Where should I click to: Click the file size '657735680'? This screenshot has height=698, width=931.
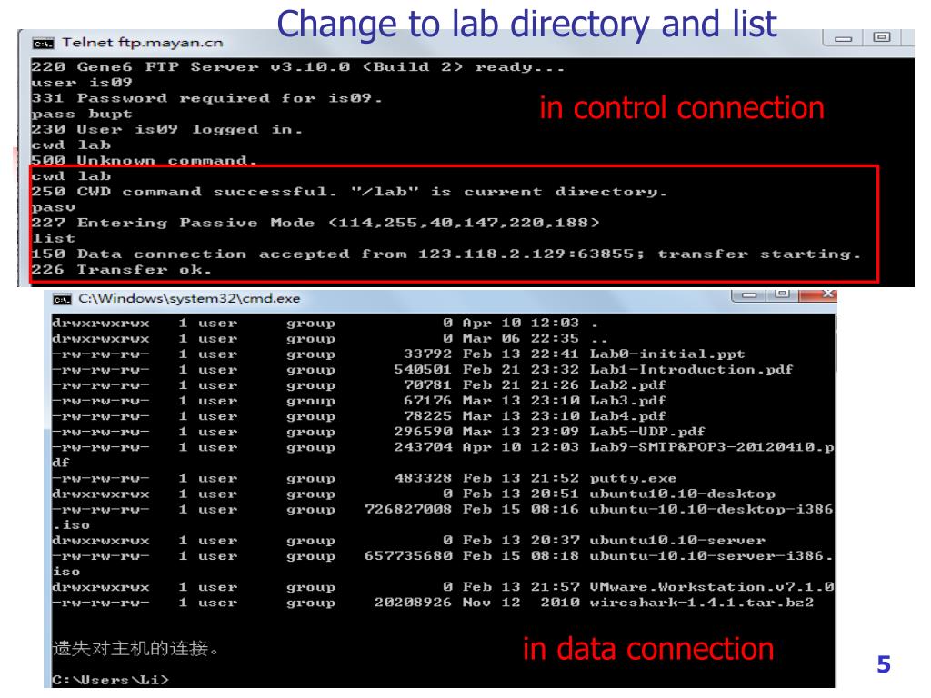pos(408,556)
